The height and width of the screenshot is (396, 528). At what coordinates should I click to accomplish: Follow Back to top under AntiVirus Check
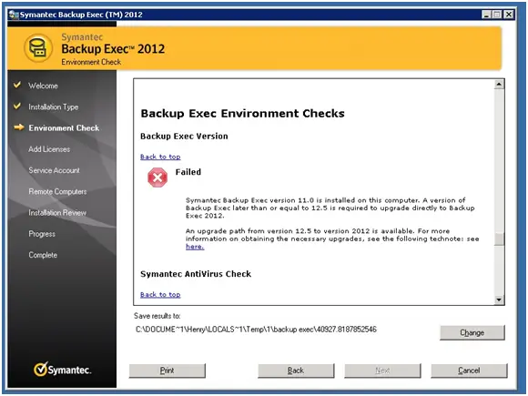coord(160,295)
